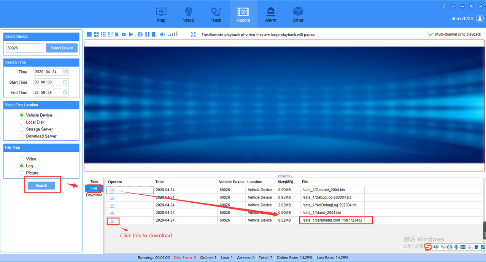Image resolution: width=486 pixels, height=262 pixels.
Task: Mute audio with the speaker icon
Action: 162,34
